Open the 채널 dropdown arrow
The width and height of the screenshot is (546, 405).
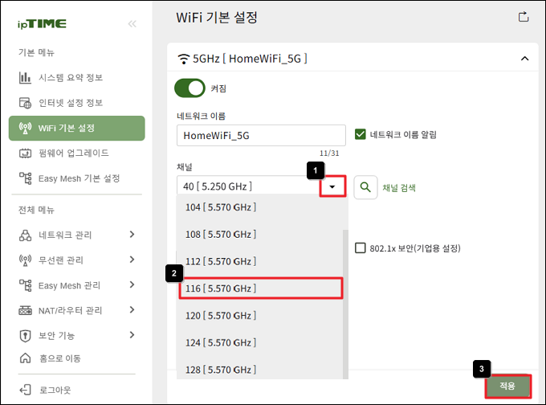pyautogui.click(x=332, y=186)
